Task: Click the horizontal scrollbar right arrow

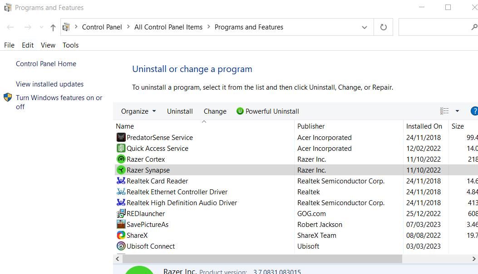Action: click(x=474, y=259)
